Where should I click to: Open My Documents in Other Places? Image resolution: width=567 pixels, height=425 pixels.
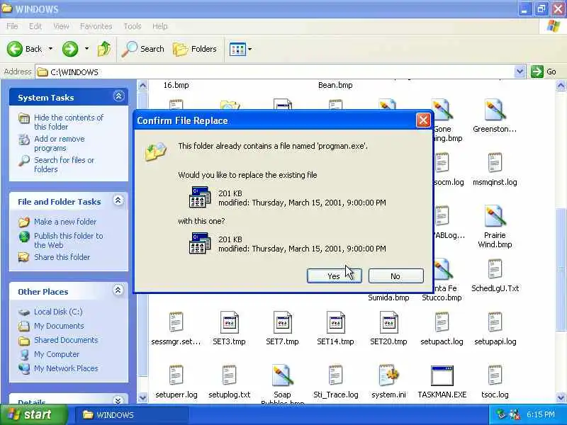pyautogui.click(x=59, y=326)
